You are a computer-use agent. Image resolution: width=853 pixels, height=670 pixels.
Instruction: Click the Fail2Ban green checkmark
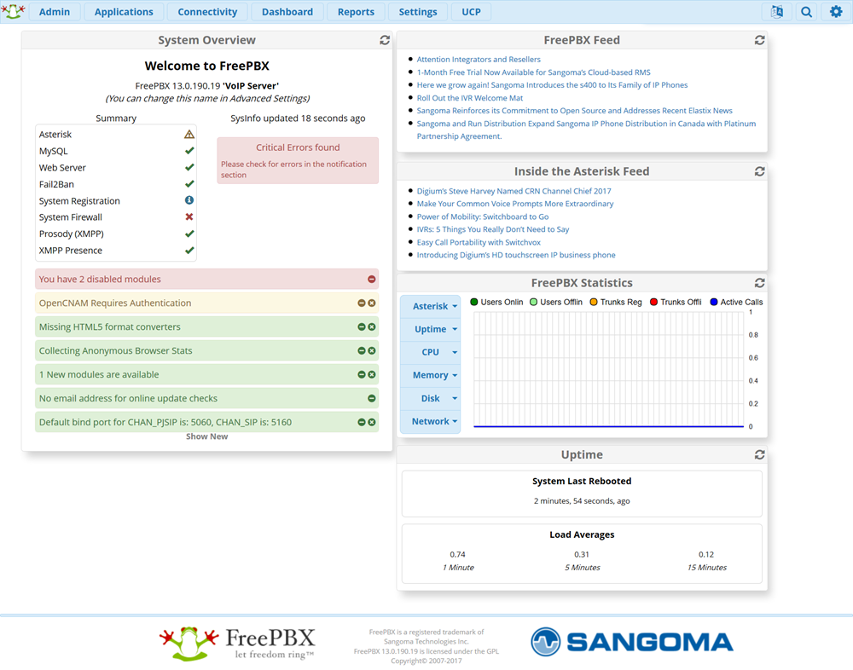189,184
